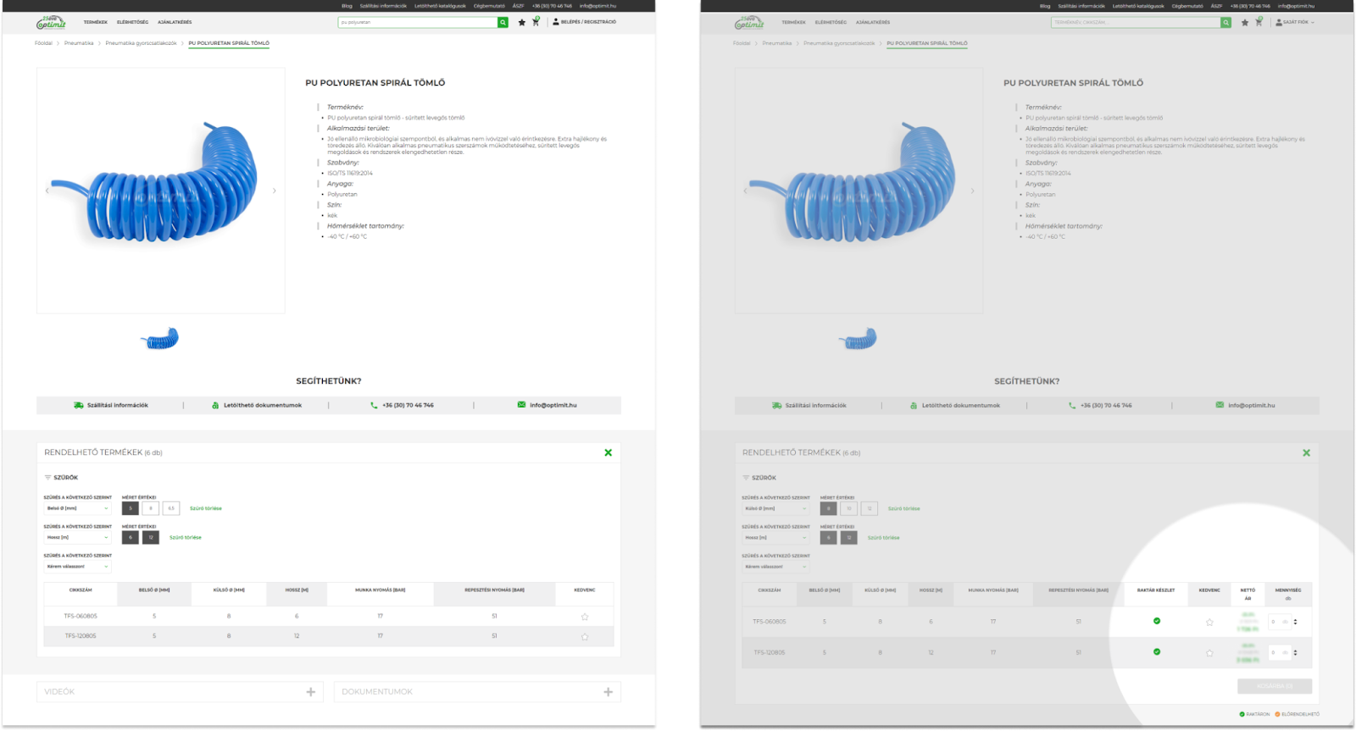Click next image arrow on left page gallery
Image resolution: width=1356 pixels, height=731 pixels.
(x=275, y=191)
